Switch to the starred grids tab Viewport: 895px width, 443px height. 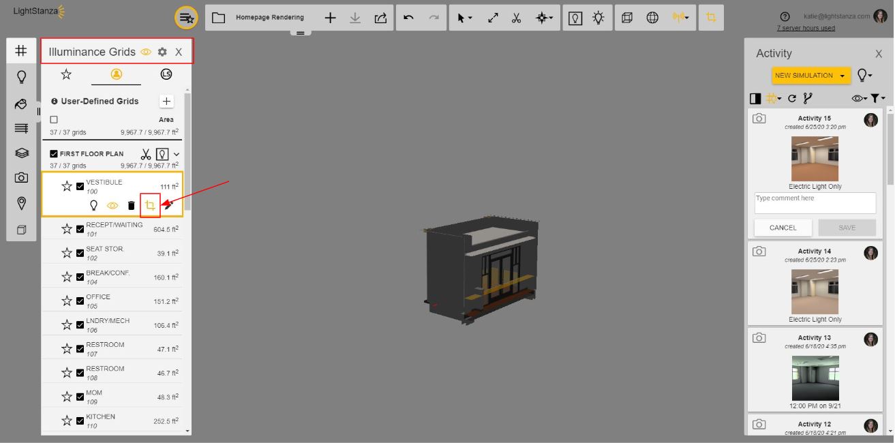[x=66, y=74]
